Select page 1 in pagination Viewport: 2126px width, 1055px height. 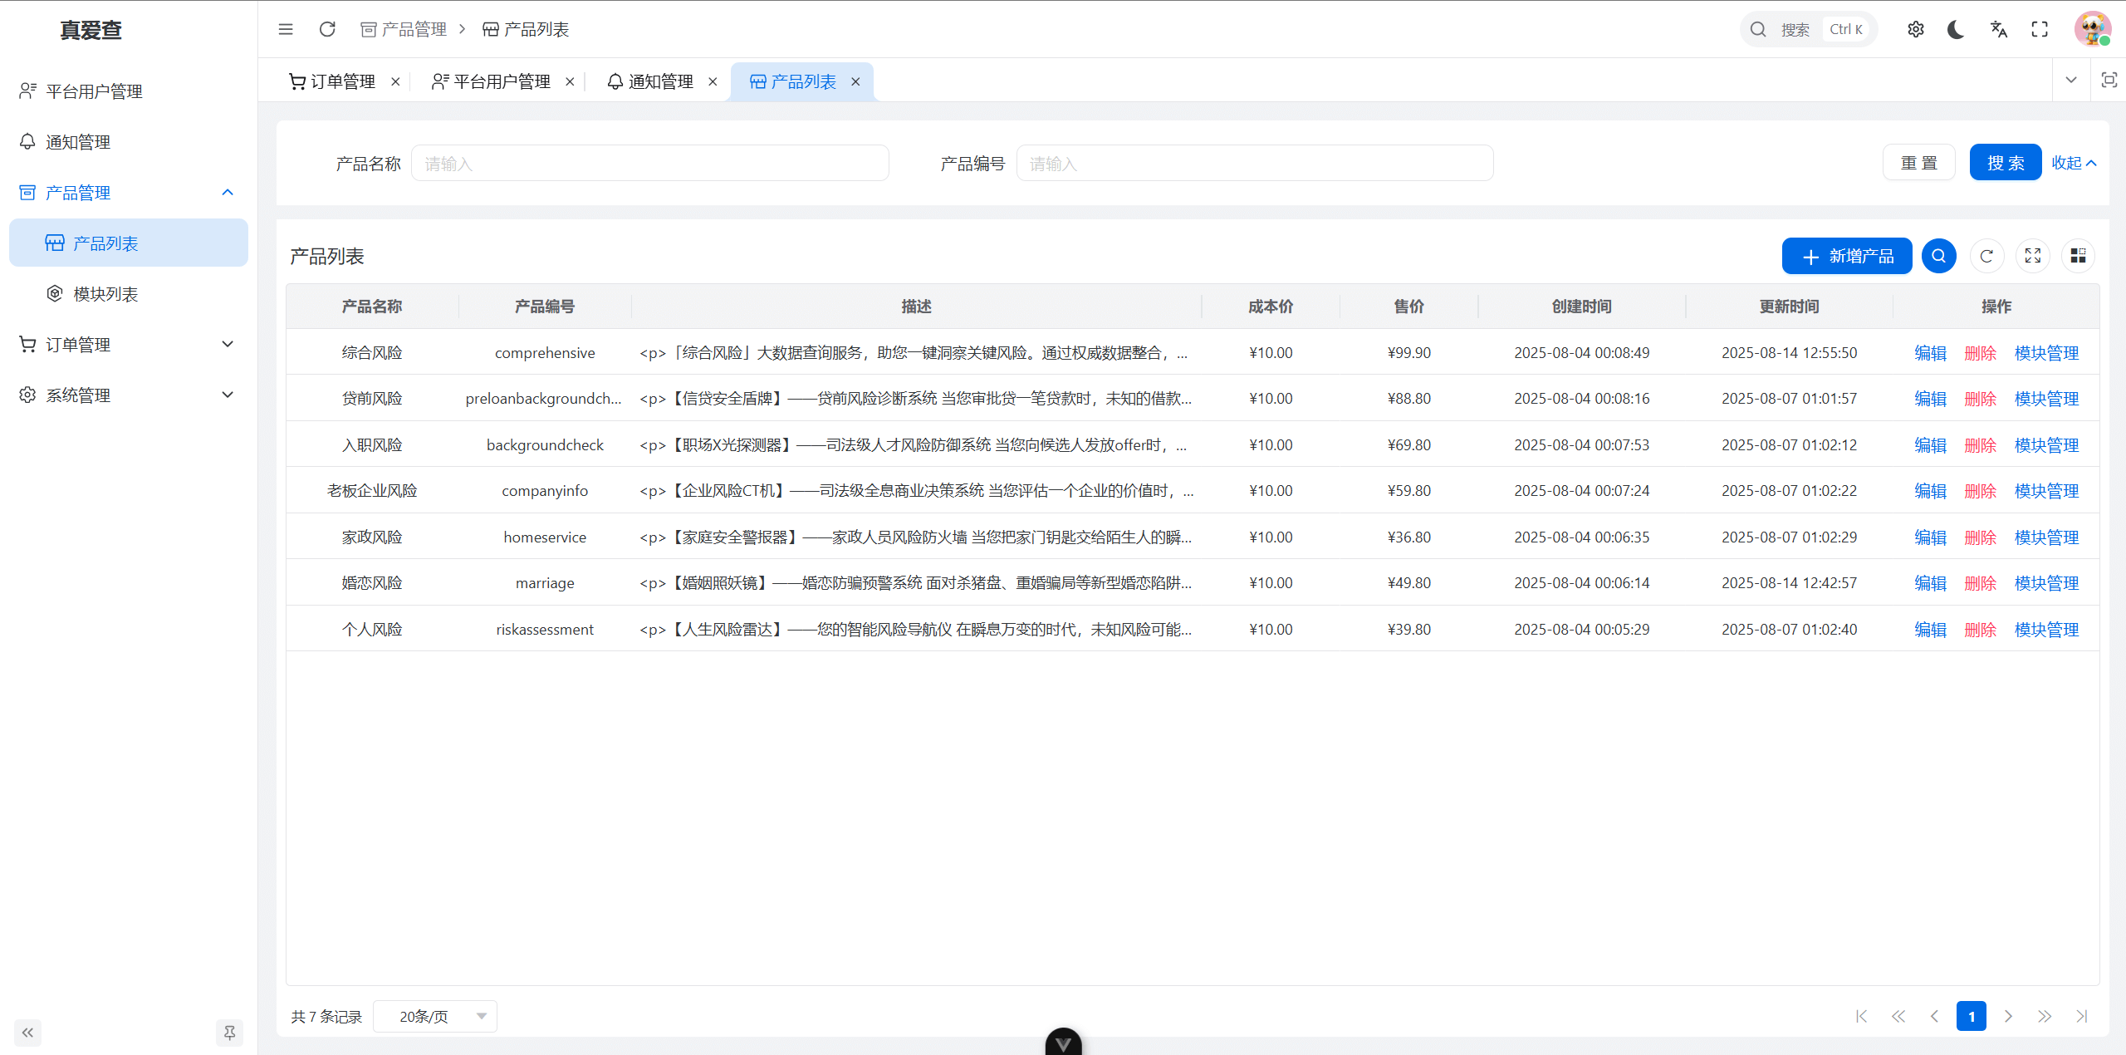1972,1016
